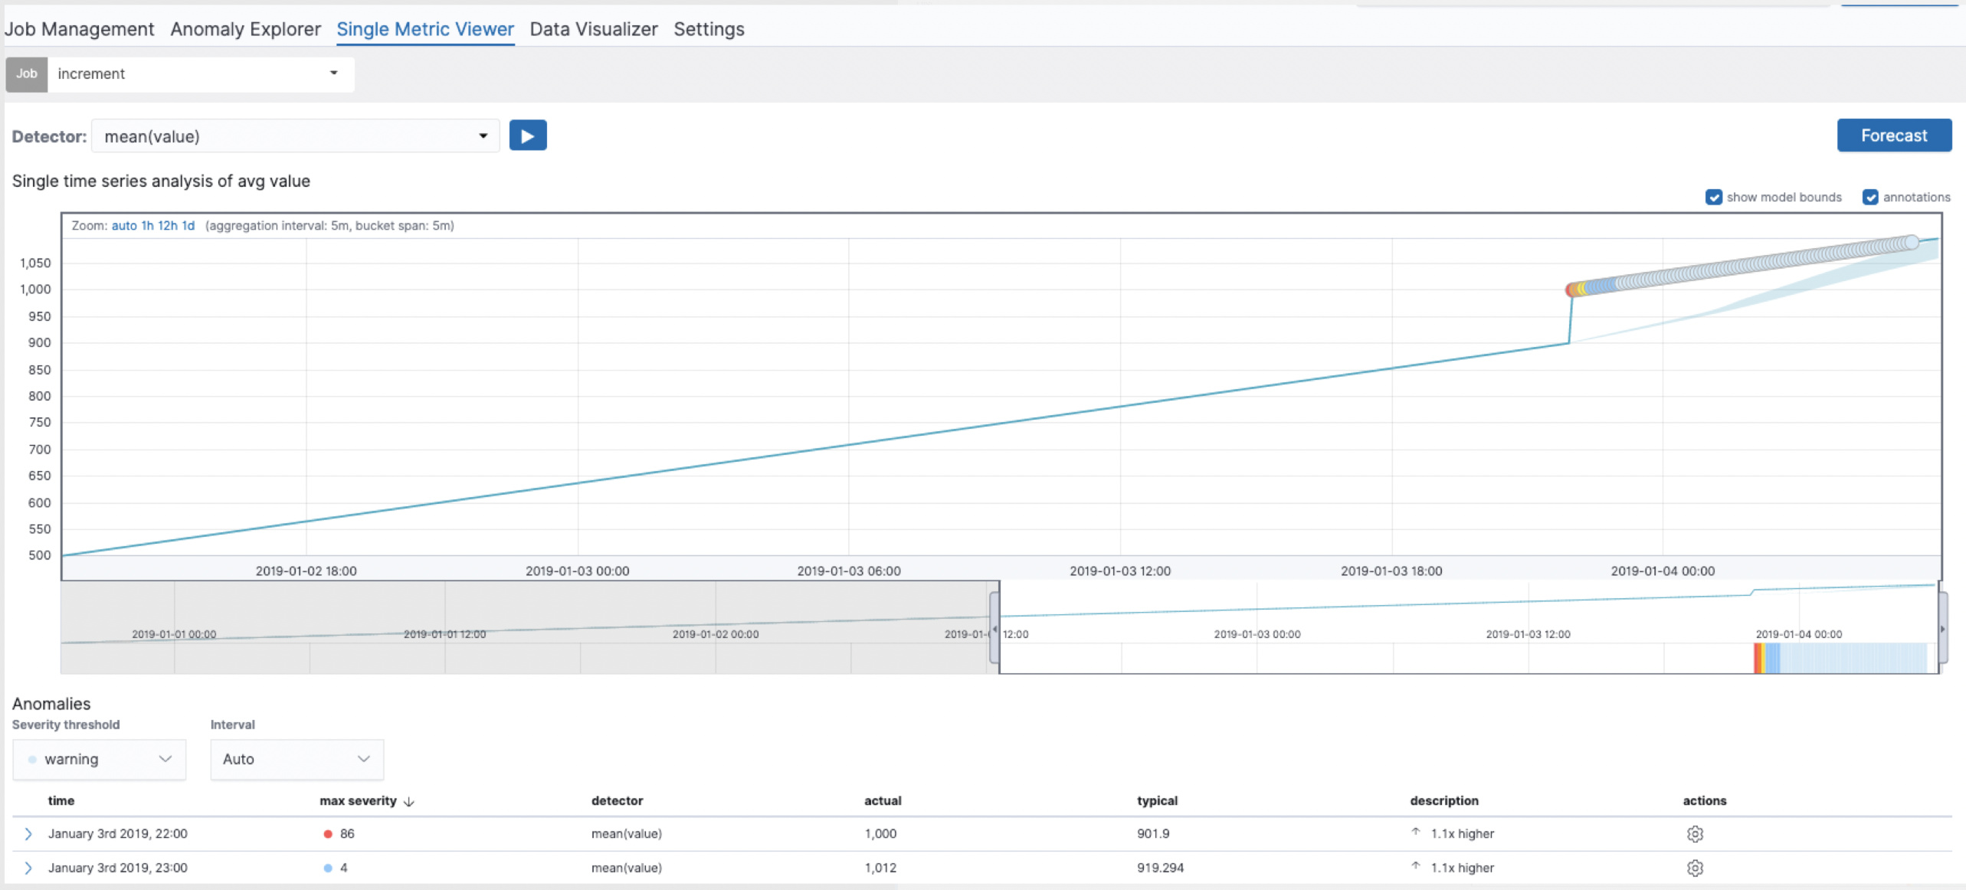Click the max severity sort arrow

[409, 801]
